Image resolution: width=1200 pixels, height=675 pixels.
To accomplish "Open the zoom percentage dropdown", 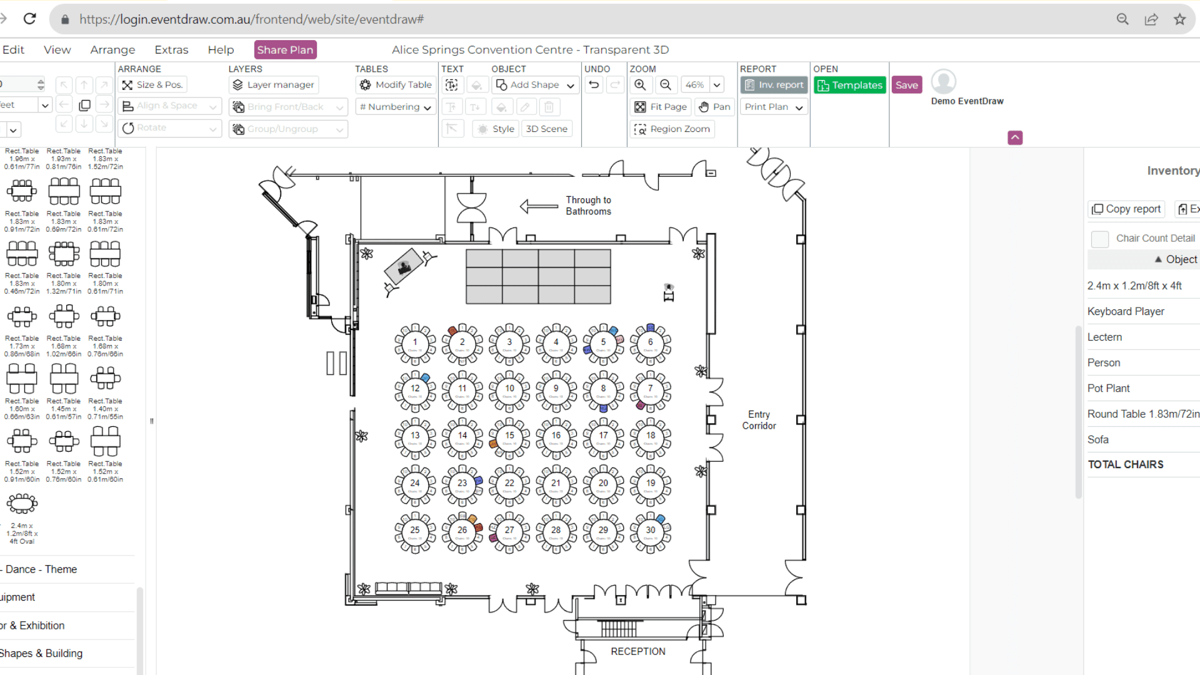I will pos(717,85).
